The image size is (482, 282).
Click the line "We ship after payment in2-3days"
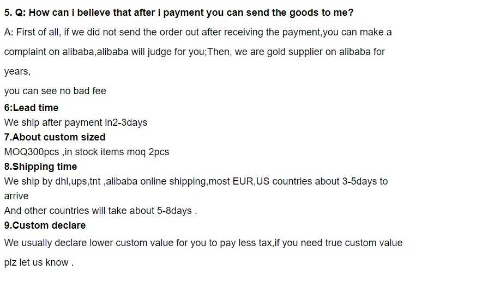76,122
